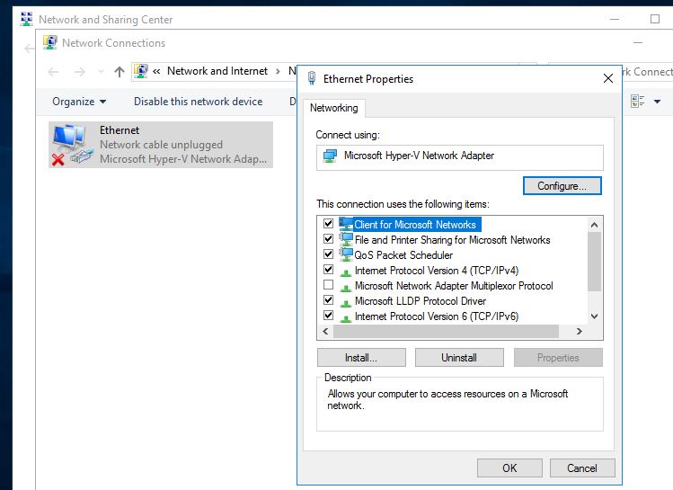Viewport: 673px width, 490px height.
Task: Click 'Network cable unplugged' status text
Action: [161, 145]
